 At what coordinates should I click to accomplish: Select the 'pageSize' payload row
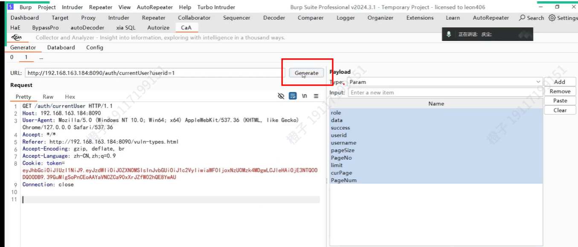click(x=436, y=150)
